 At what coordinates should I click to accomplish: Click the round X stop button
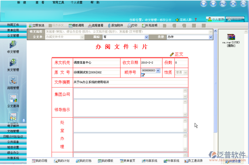[233, 4]
